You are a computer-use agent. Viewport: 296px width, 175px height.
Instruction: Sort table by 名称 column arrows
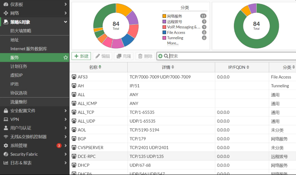click(100, 67)
